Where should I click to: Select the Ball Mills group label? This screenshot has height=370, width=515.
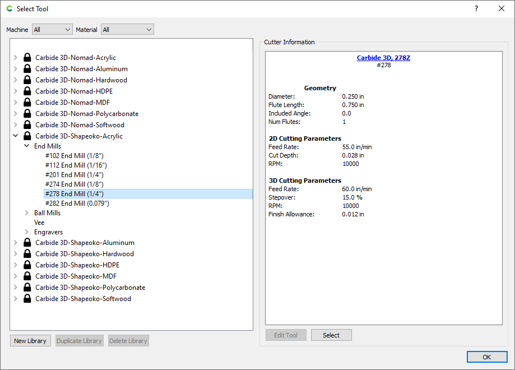coord(47,213)
